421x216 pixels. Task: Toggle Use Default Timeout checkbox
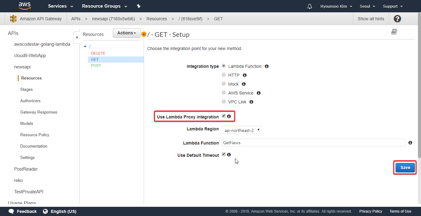(224, 154)
